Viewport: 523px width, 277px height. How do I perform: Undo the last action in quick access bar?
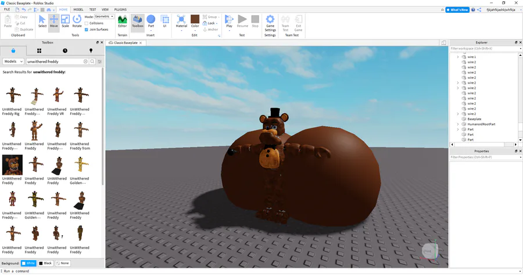[24, 10]
